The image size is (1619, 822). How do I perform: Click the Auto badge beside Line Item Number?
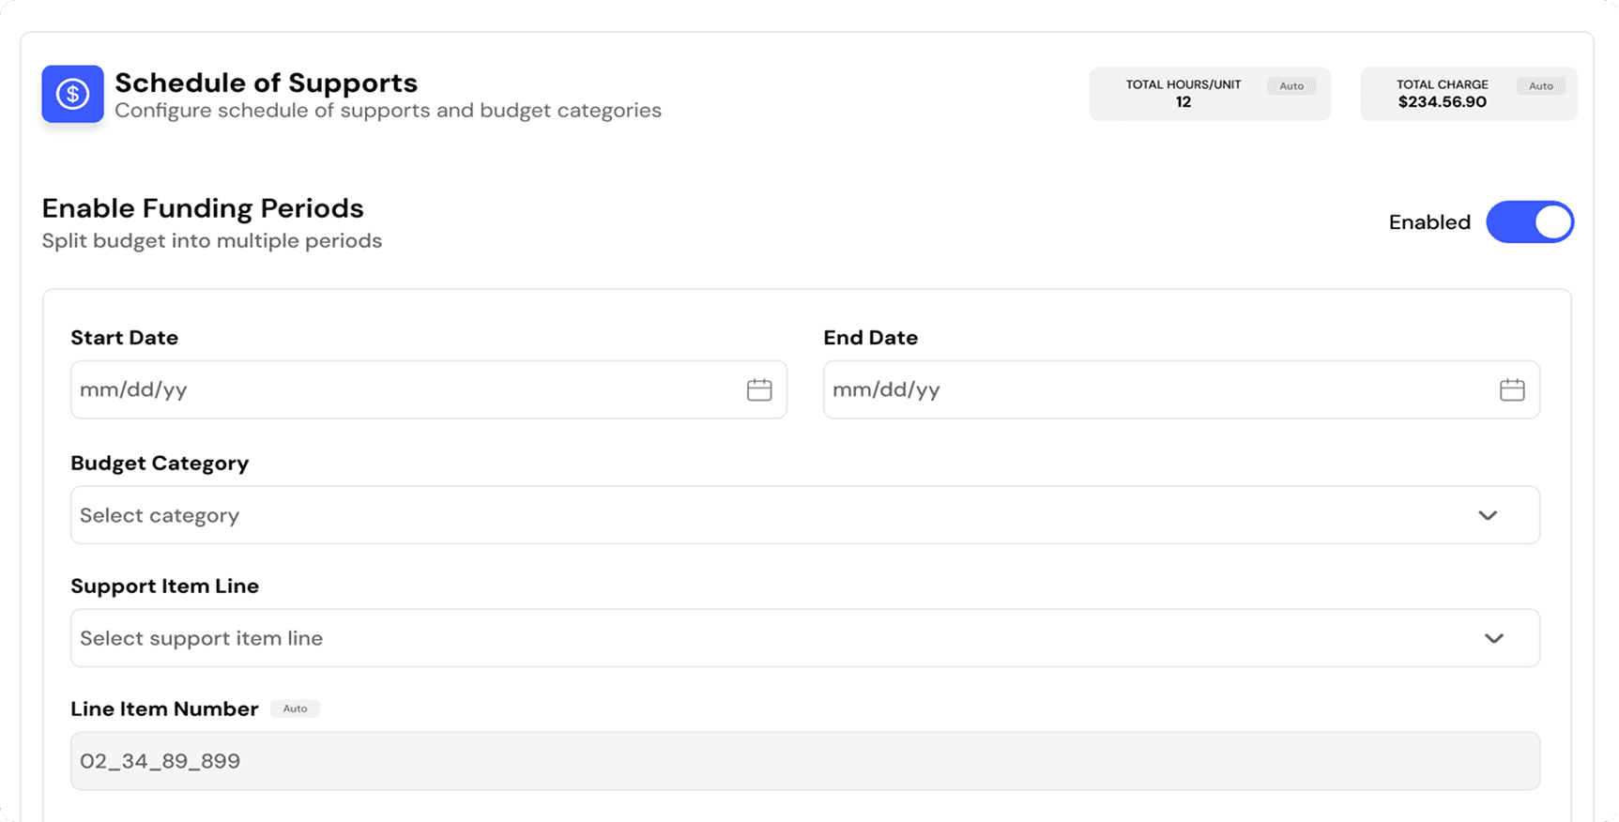[x=295, y=708]
